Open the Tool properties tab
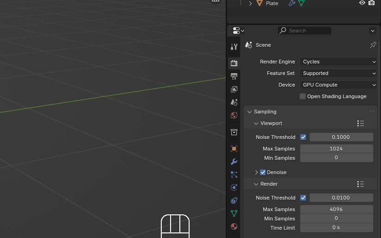Screen dimensions: 381x238 pyautogui.click(x=234, y=46)
